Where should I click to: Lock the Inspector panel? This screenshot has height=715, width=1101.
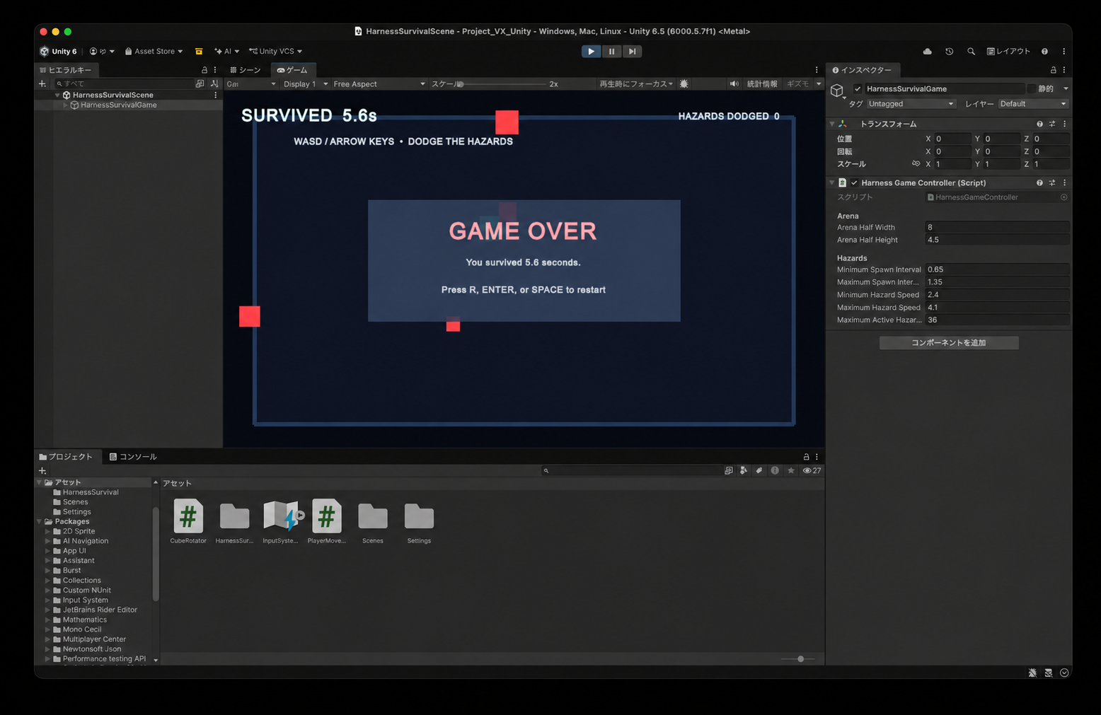pyautogui.click(x=1053, y=70)
